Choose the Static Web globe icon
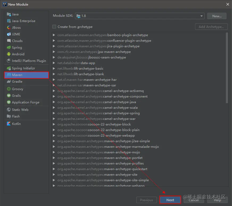 (x=9, y=110)
